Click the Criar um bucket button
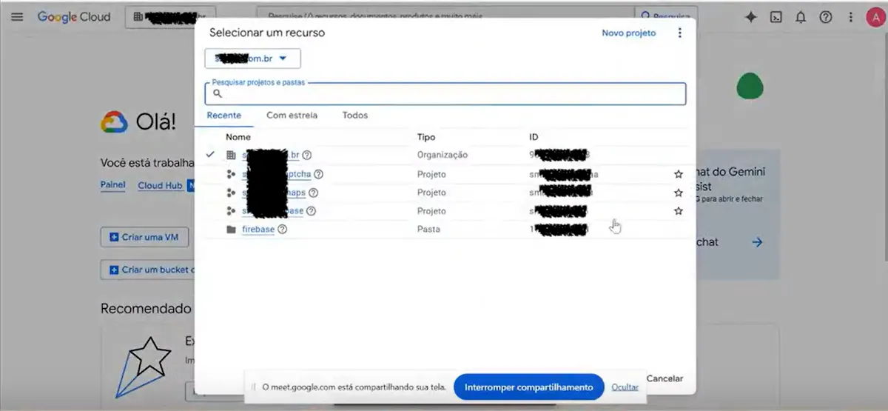The height and width of the screenshot is (411, 888). [148, 270]
